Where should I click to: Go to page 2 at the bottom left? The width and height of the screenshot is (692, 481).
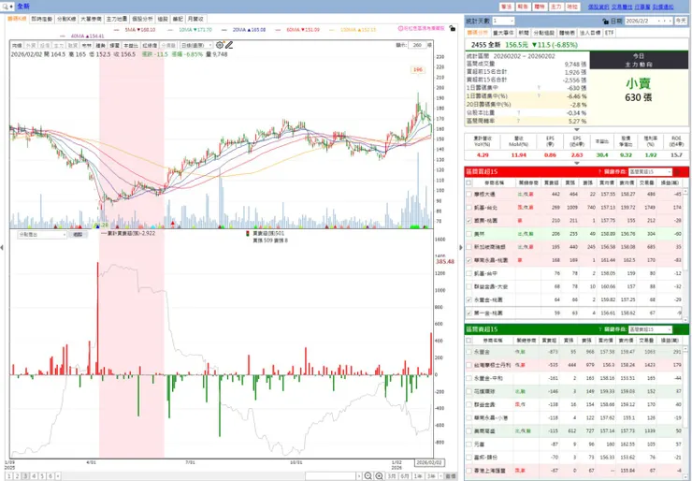pos(17,476)
